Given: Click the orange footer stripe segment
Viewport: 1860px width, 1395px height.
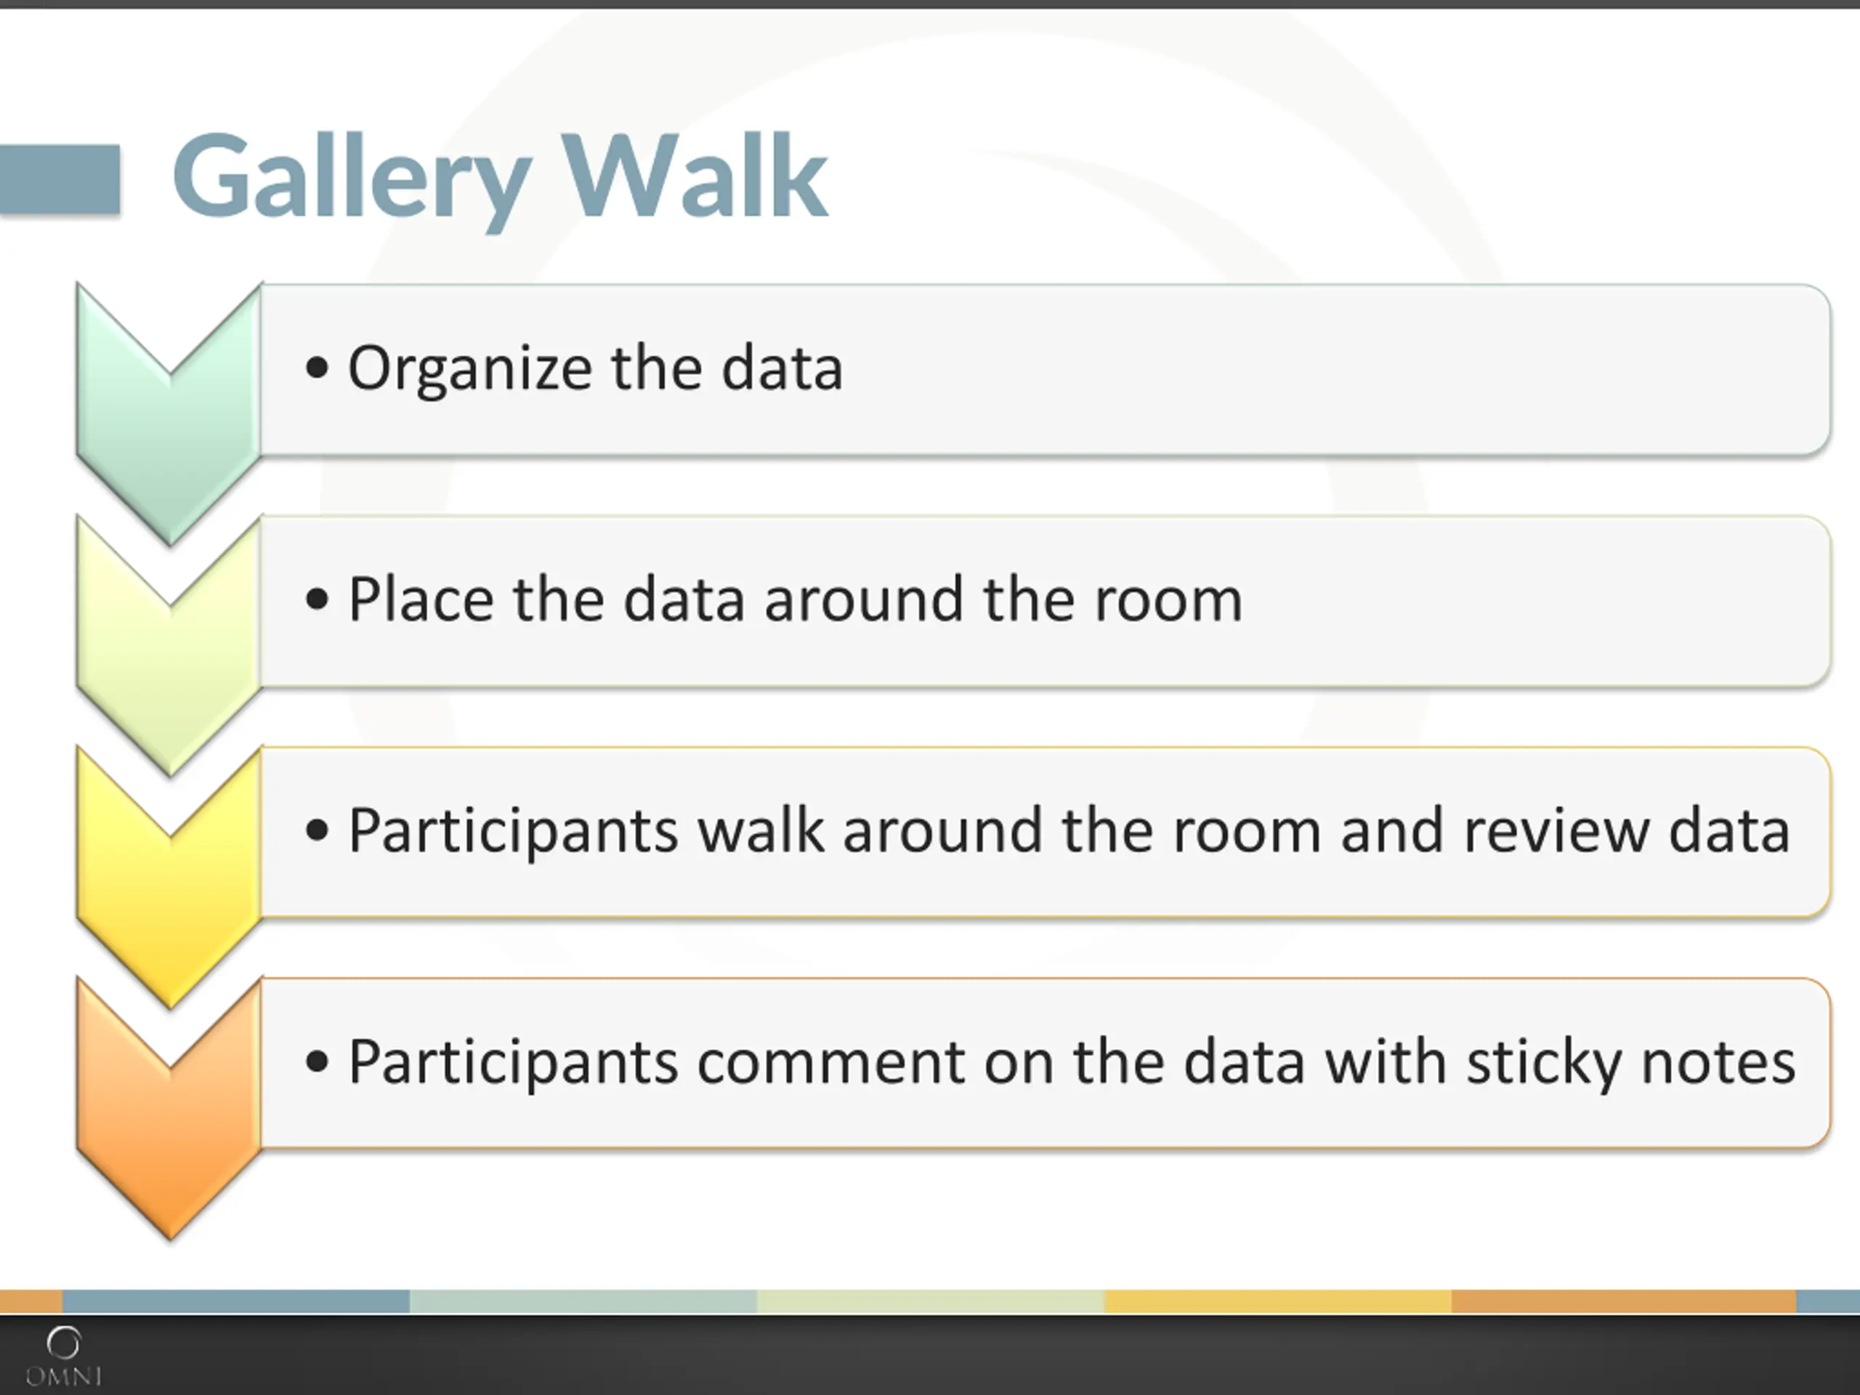Looking at the screenshot, I should click(x=1625, y=1301).
